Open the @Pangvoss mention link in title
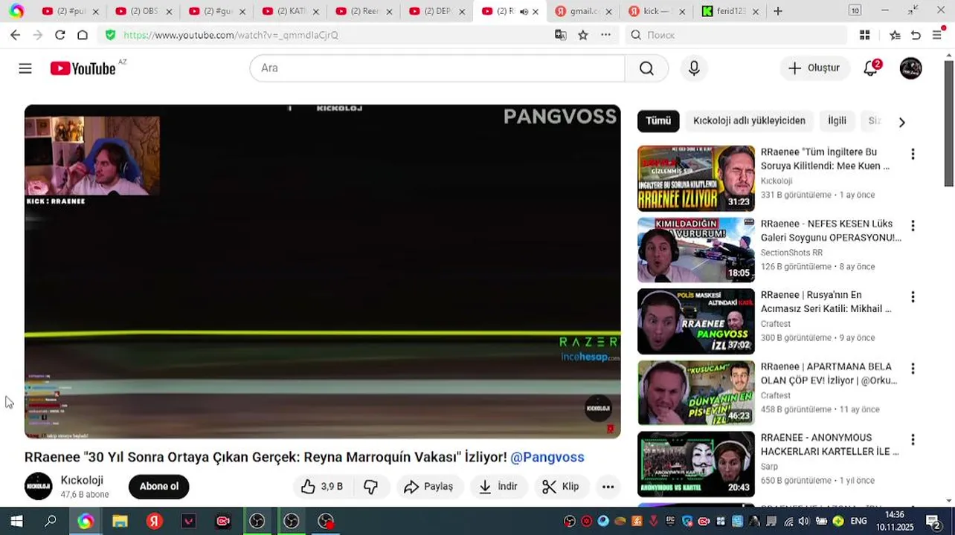The image size is (955, 535). pos(547,457)
